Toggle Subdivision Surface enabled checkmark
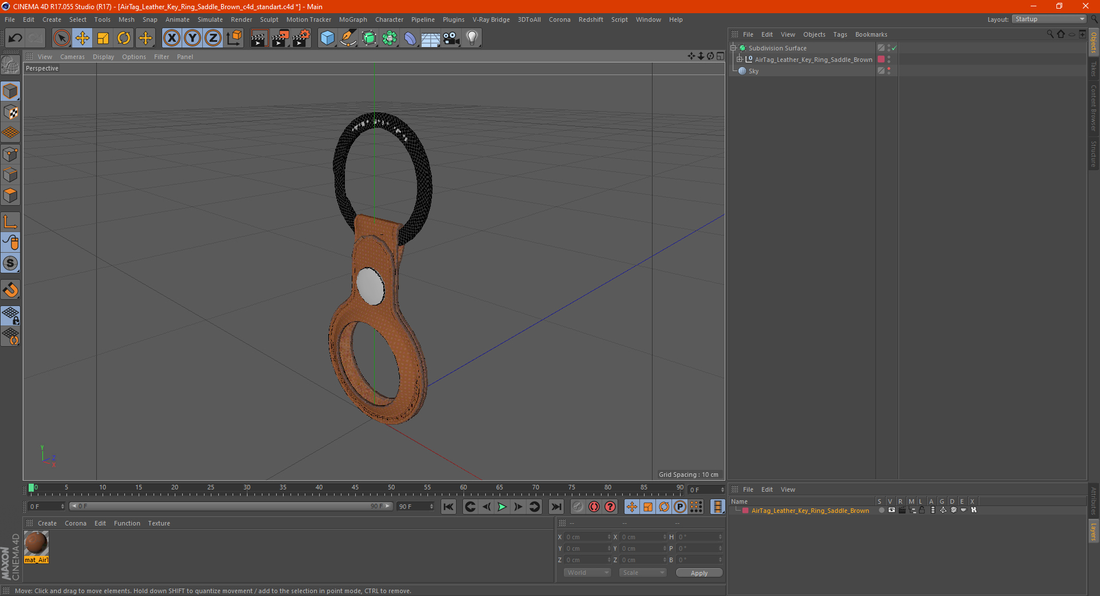 [894, 48]
